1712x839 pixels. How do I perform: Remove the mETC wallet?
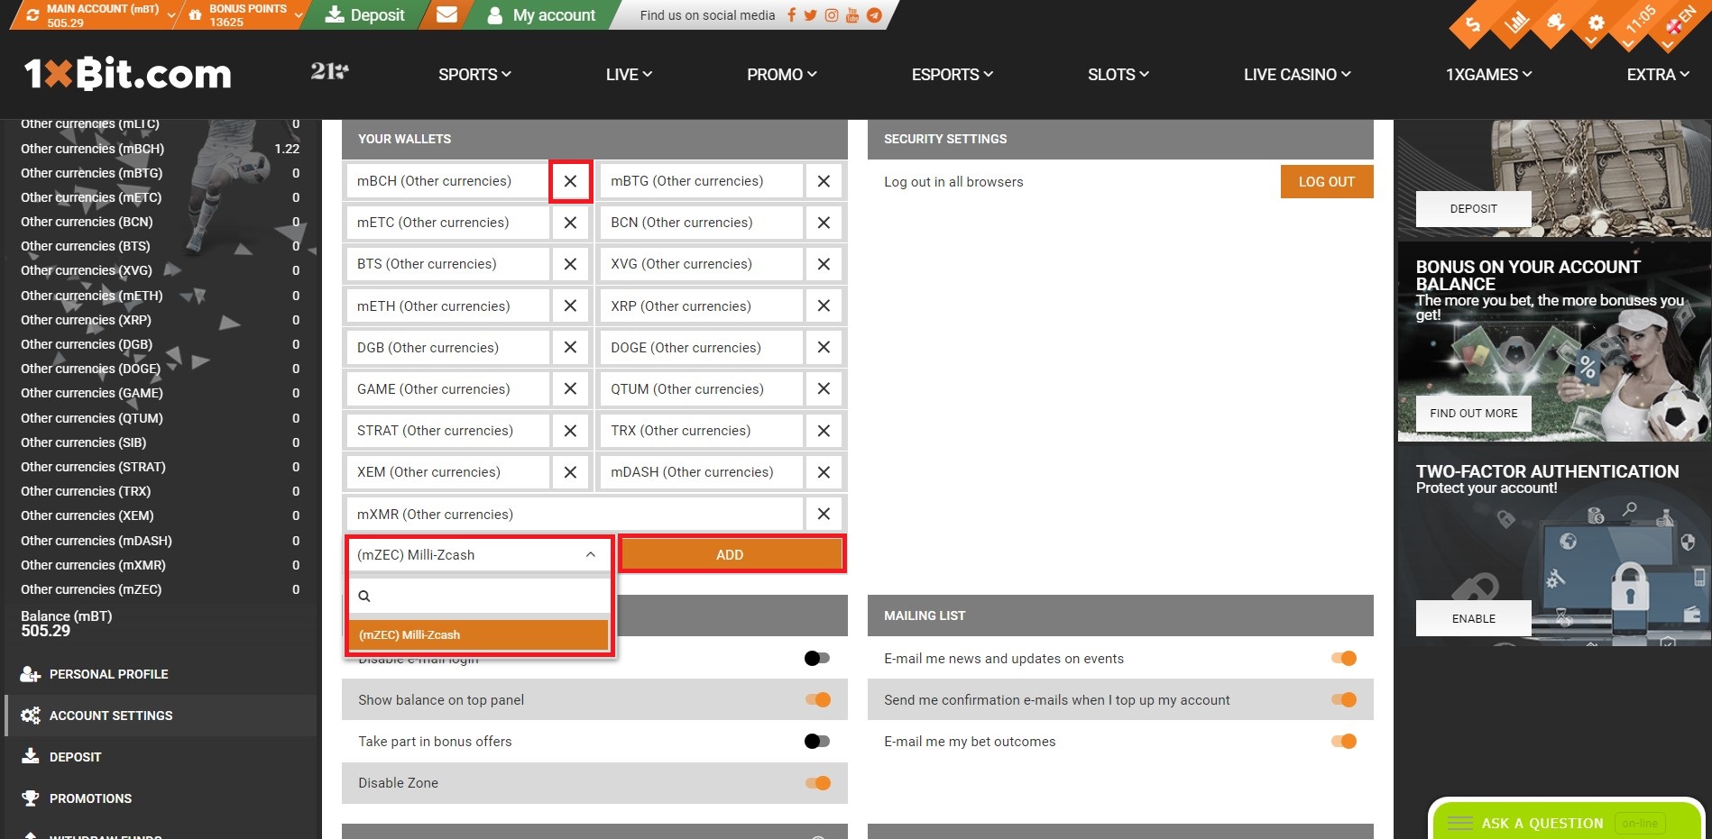570,223
